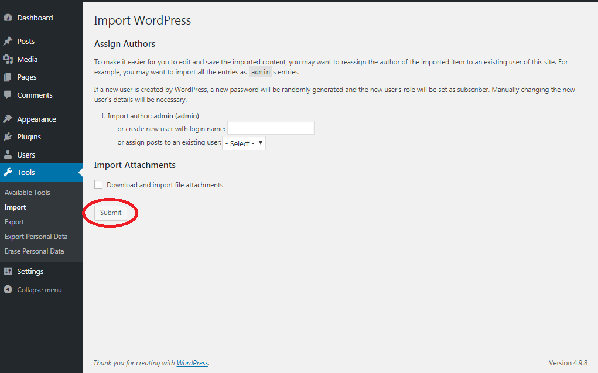This screenshot has width=598, height=373.
Task: Click the Plugins plug icon
Action: tap(8, 136)
